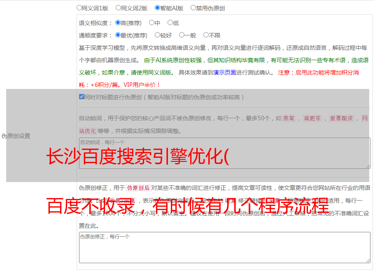This screenshot has width=375, height=271.
Task: Click into the 伪原创修正 textarea
Action: click(225, 248)
